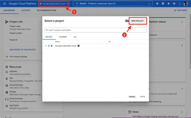Click Add People to This Project link

23,50
